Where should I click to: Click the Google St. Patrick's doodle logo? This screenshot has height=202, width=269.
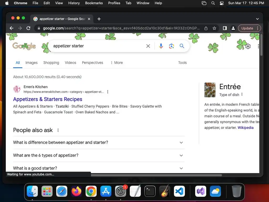(x=24, y=46)
